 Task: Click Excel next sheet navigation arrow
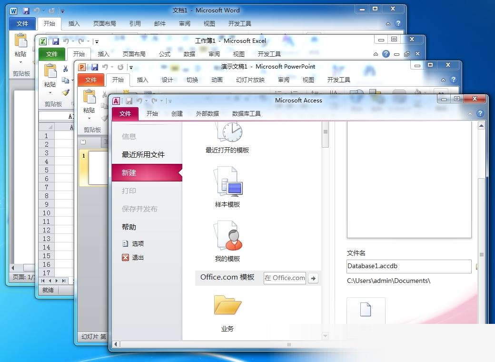coord(57,281)
